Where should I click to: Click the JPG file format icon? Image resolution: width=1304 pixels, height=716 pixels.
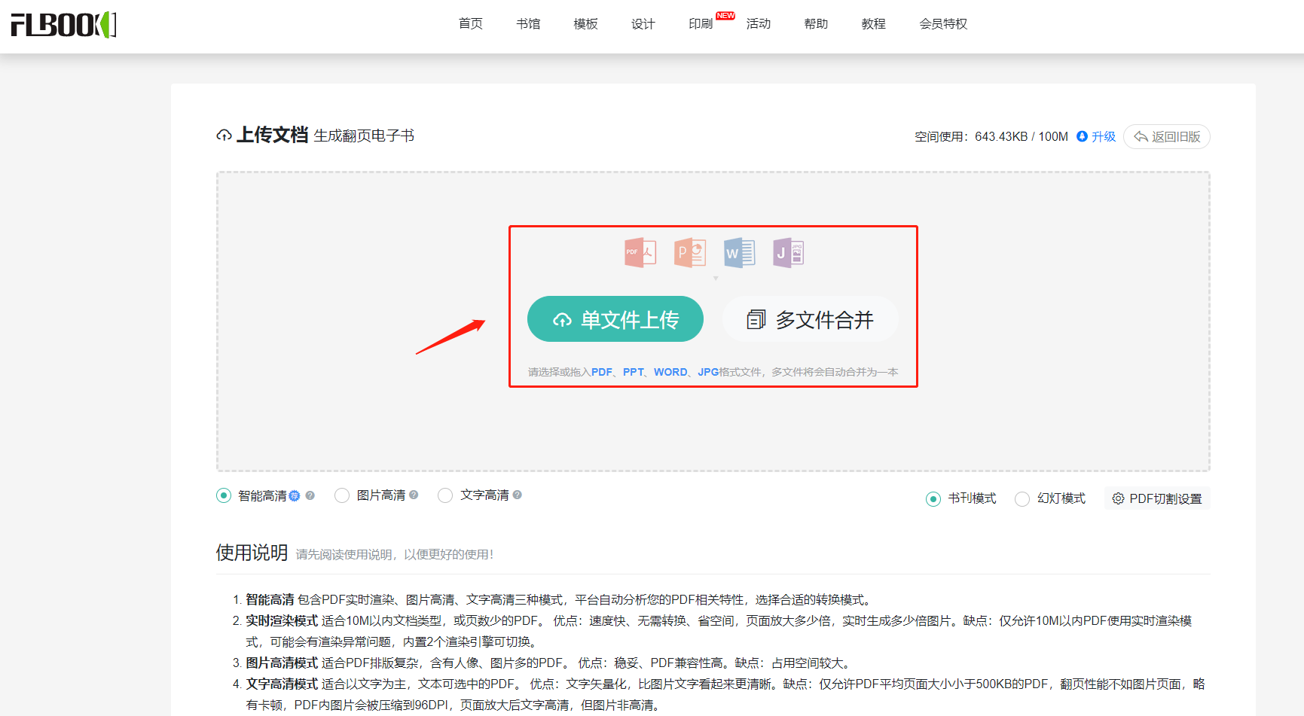coord(789,253)
